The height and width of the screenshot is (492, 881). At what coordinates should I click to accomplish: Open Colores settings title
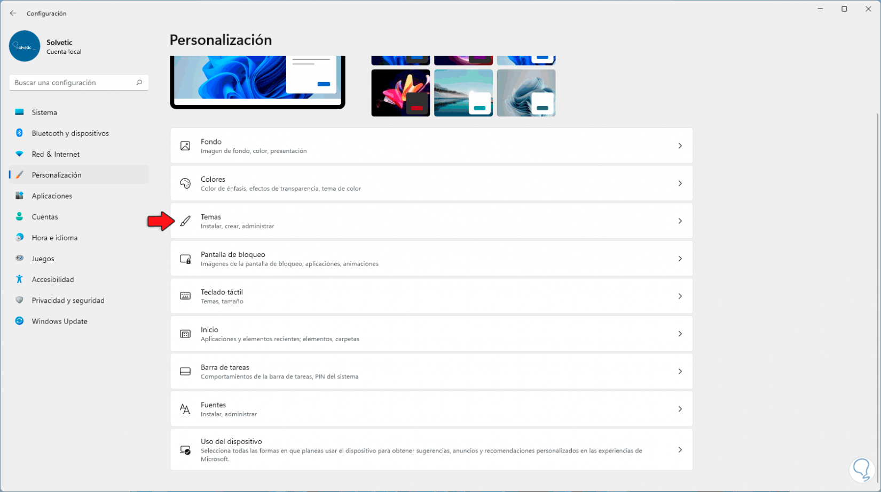pos(213,179)
